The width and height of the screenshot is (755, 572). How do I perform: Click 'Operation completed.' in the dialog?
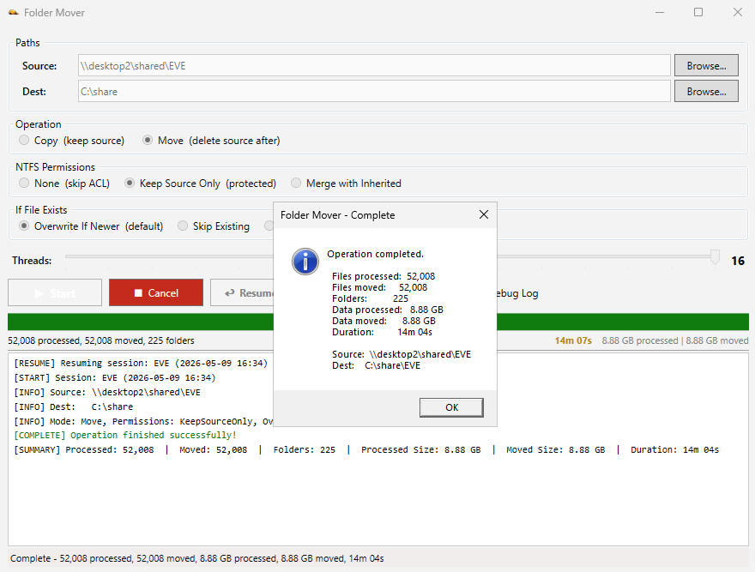coord(375,254)
